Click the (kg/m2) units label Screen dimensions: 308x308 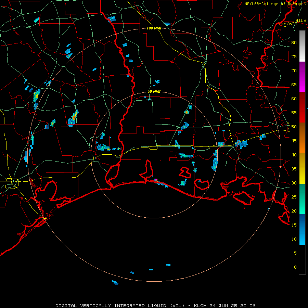288,24
